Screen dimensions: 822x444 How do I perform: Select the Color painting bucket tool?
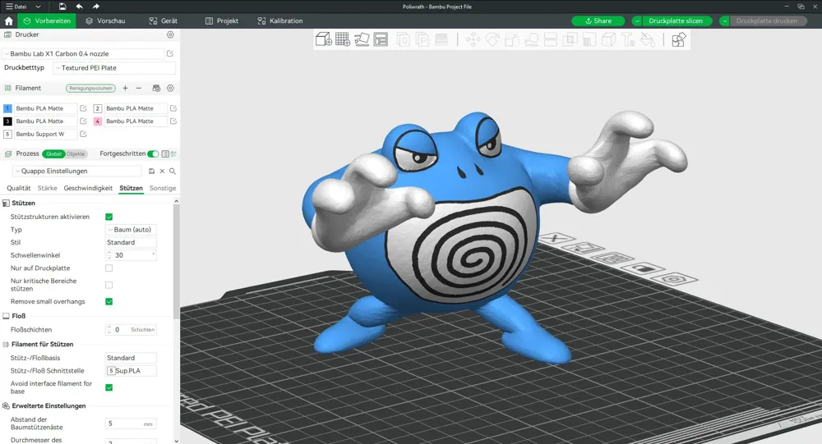[648, 39]
